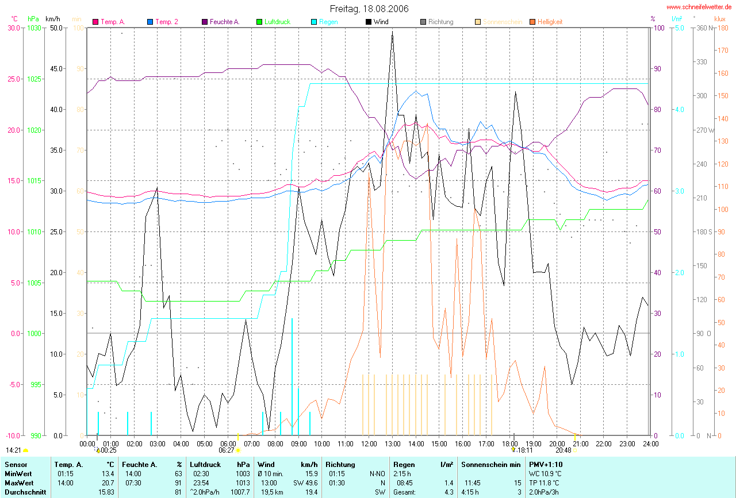Select the Luftdruck legend label
The height and width of the screenshot is (498, 736).
click(278, 22)
